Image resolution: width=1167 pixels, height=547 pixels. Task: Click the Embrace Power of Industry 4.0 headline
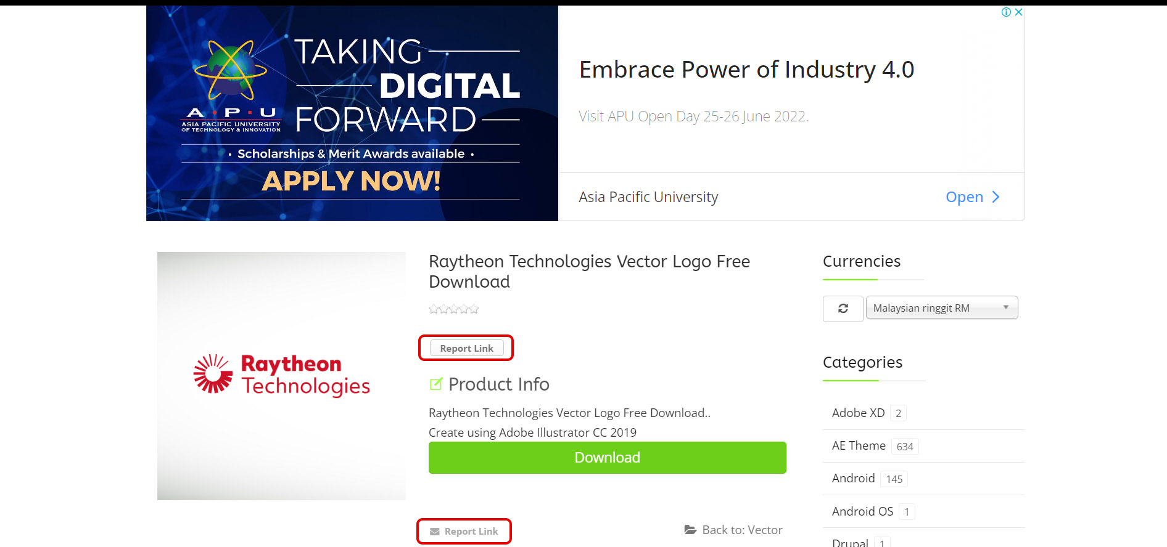(746, 70)
